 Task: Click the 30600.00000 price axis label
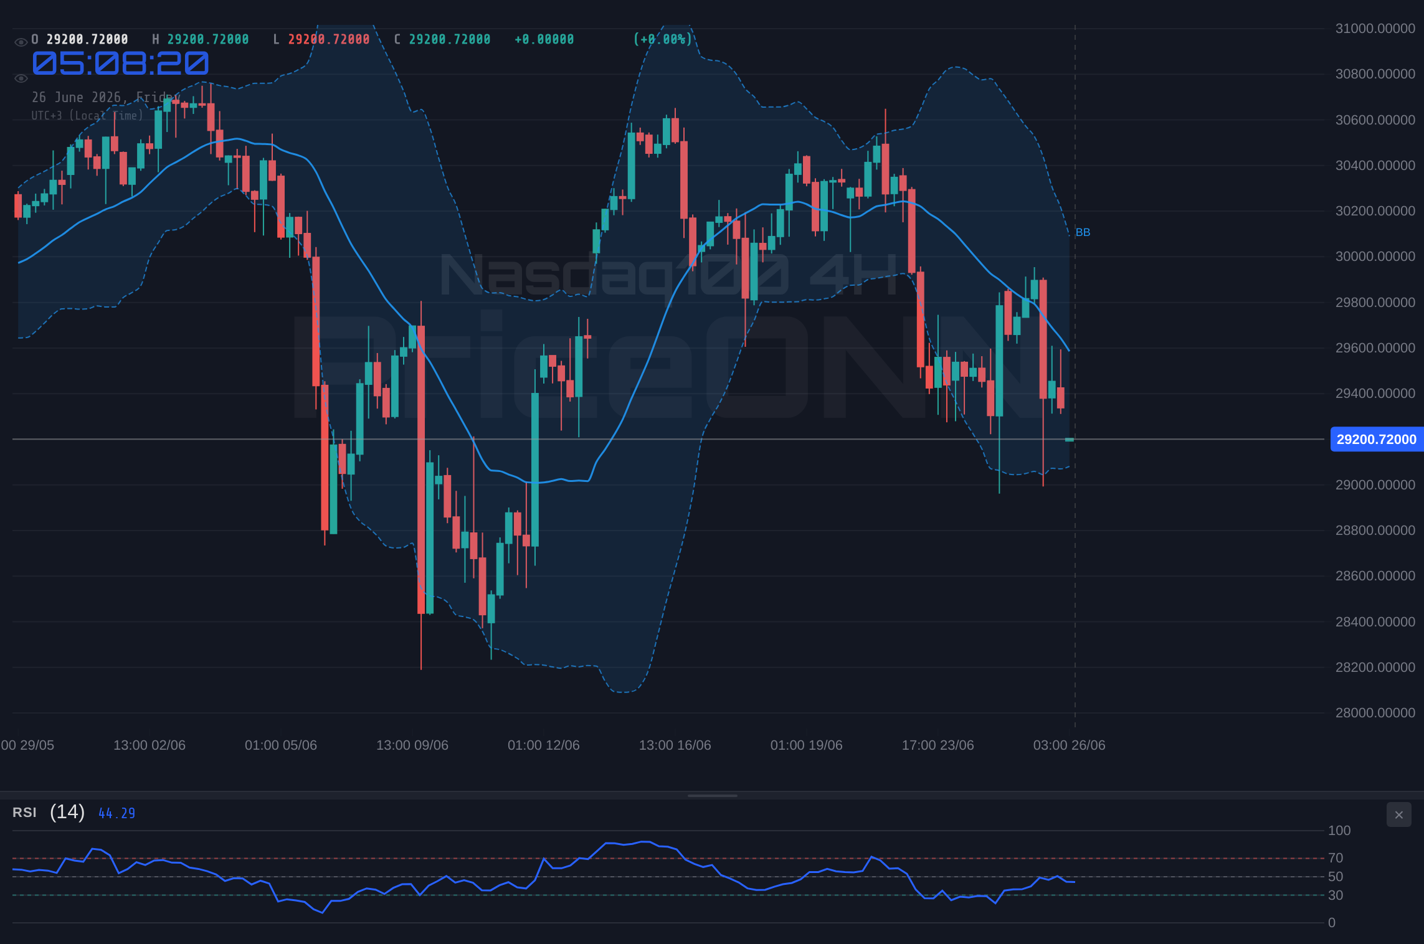pyautogui.click(x=1375, y=120)
